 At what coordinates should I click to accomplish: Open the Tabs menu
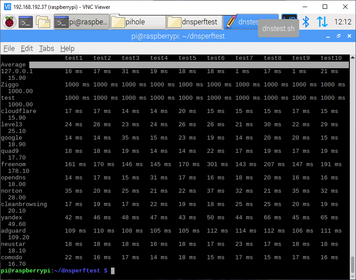pyautogui.click(x=46, y=48)
